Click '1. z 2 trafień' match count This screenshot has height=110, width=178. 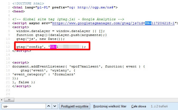(159, 106)
